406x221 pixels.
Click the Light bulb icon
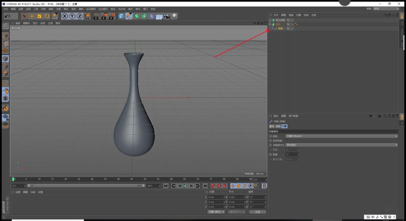pyautogui.click(x=174, y=16)
